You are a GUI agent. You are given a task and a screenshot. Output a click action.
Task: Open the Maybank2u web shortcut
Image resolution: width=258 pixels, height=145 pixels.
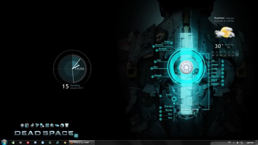coord(215,84)
